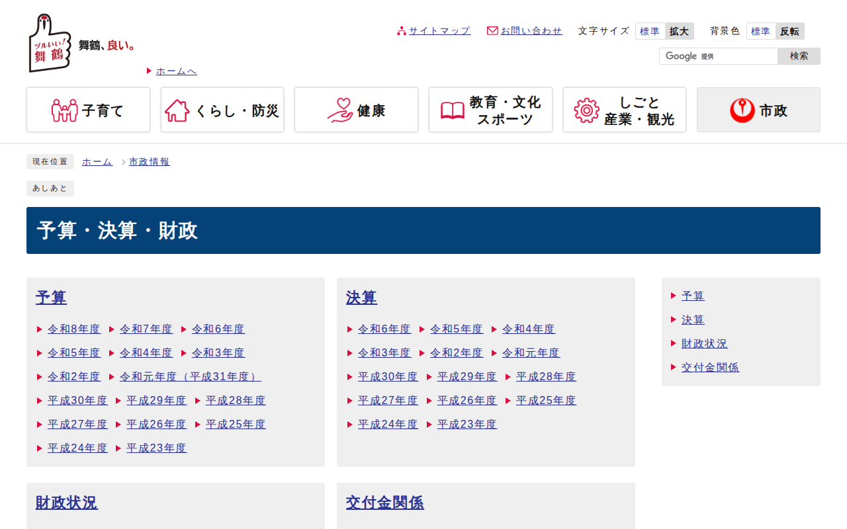
Task: Open the 健康 navigation menu
Action: [356, 110]
